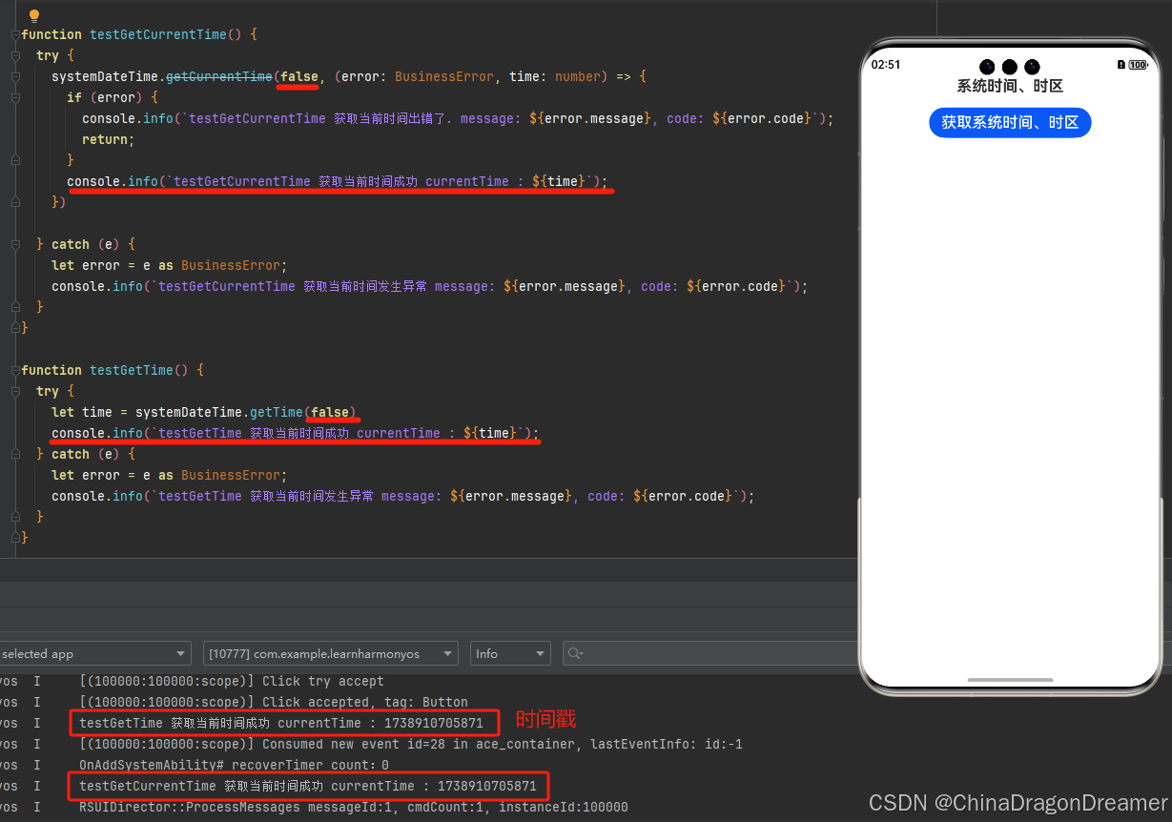Click the yellow lightbulb quick-fix icon
1172x822 pixels.
(x=34, y=15)
